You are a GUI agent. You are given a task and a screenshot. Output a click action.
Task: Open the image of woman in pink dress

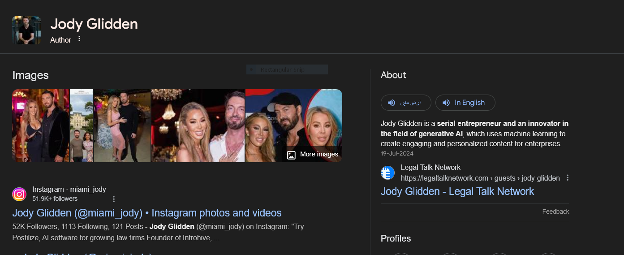[x=122, y=125]
